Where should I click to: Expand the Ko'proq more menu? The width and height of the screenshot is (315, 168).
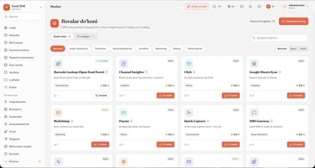click(23, 161)
